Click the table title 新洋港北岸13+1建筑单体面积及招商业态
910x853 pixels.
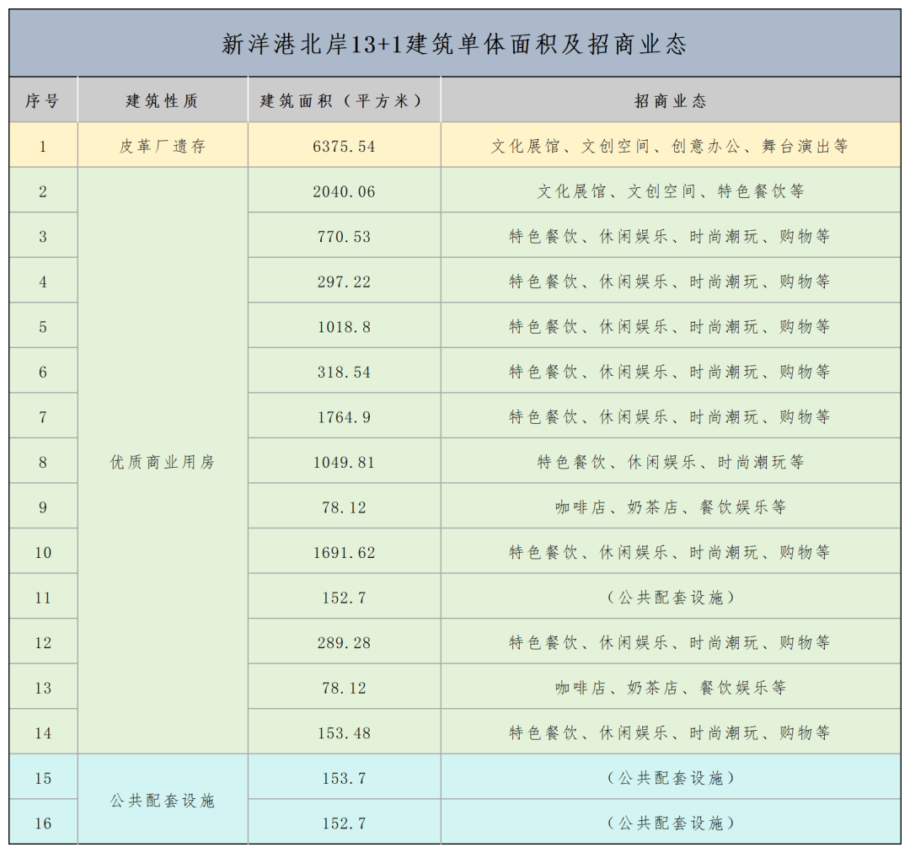click(x=454, y=45)
